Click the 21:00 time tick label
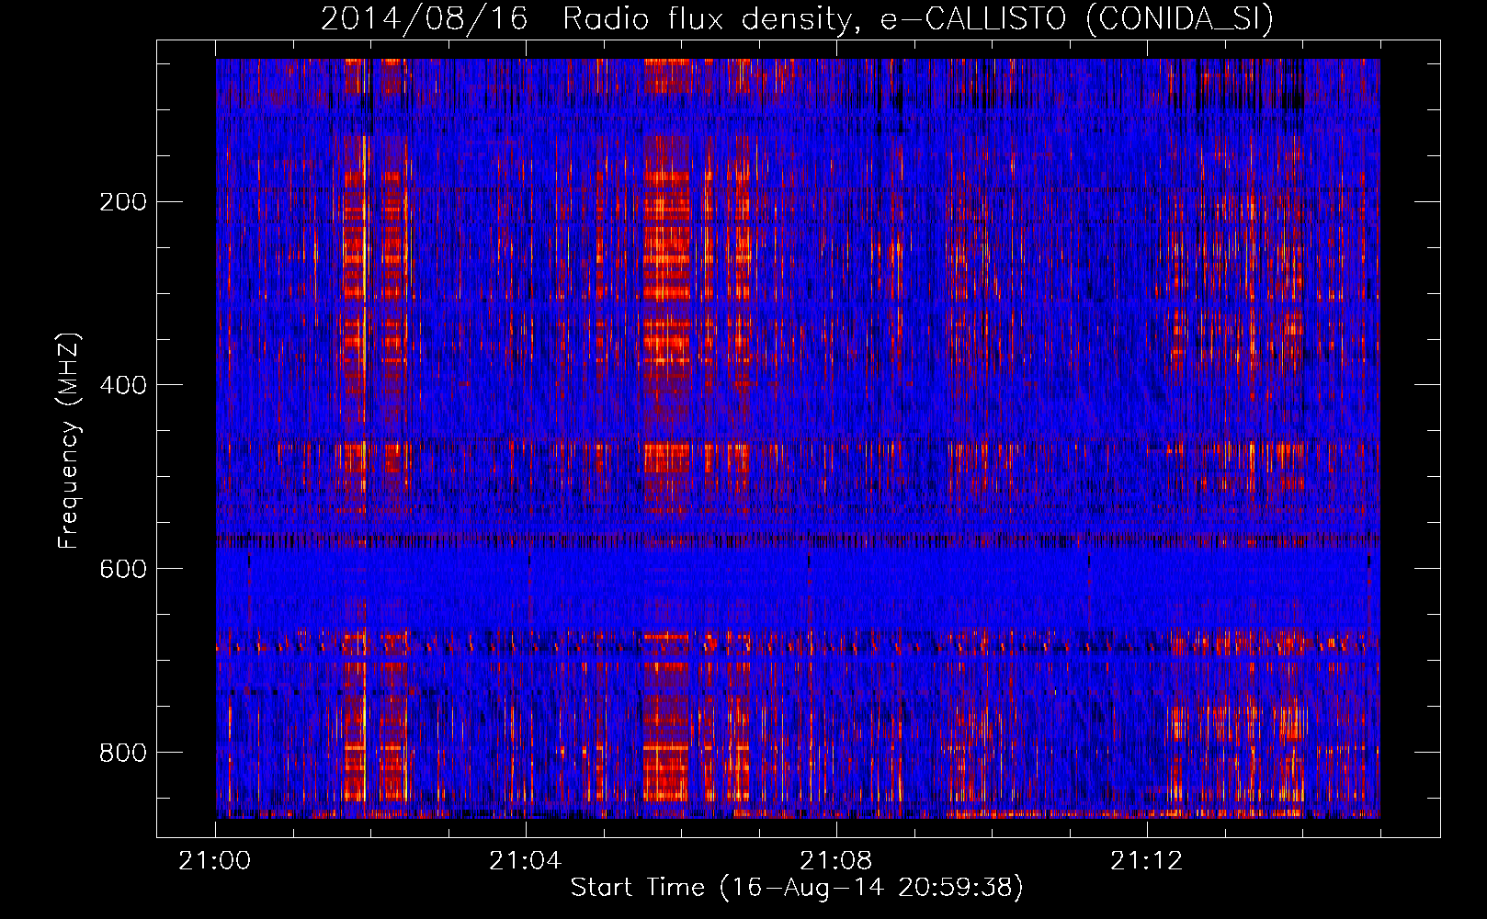 (x=215, y=861)
